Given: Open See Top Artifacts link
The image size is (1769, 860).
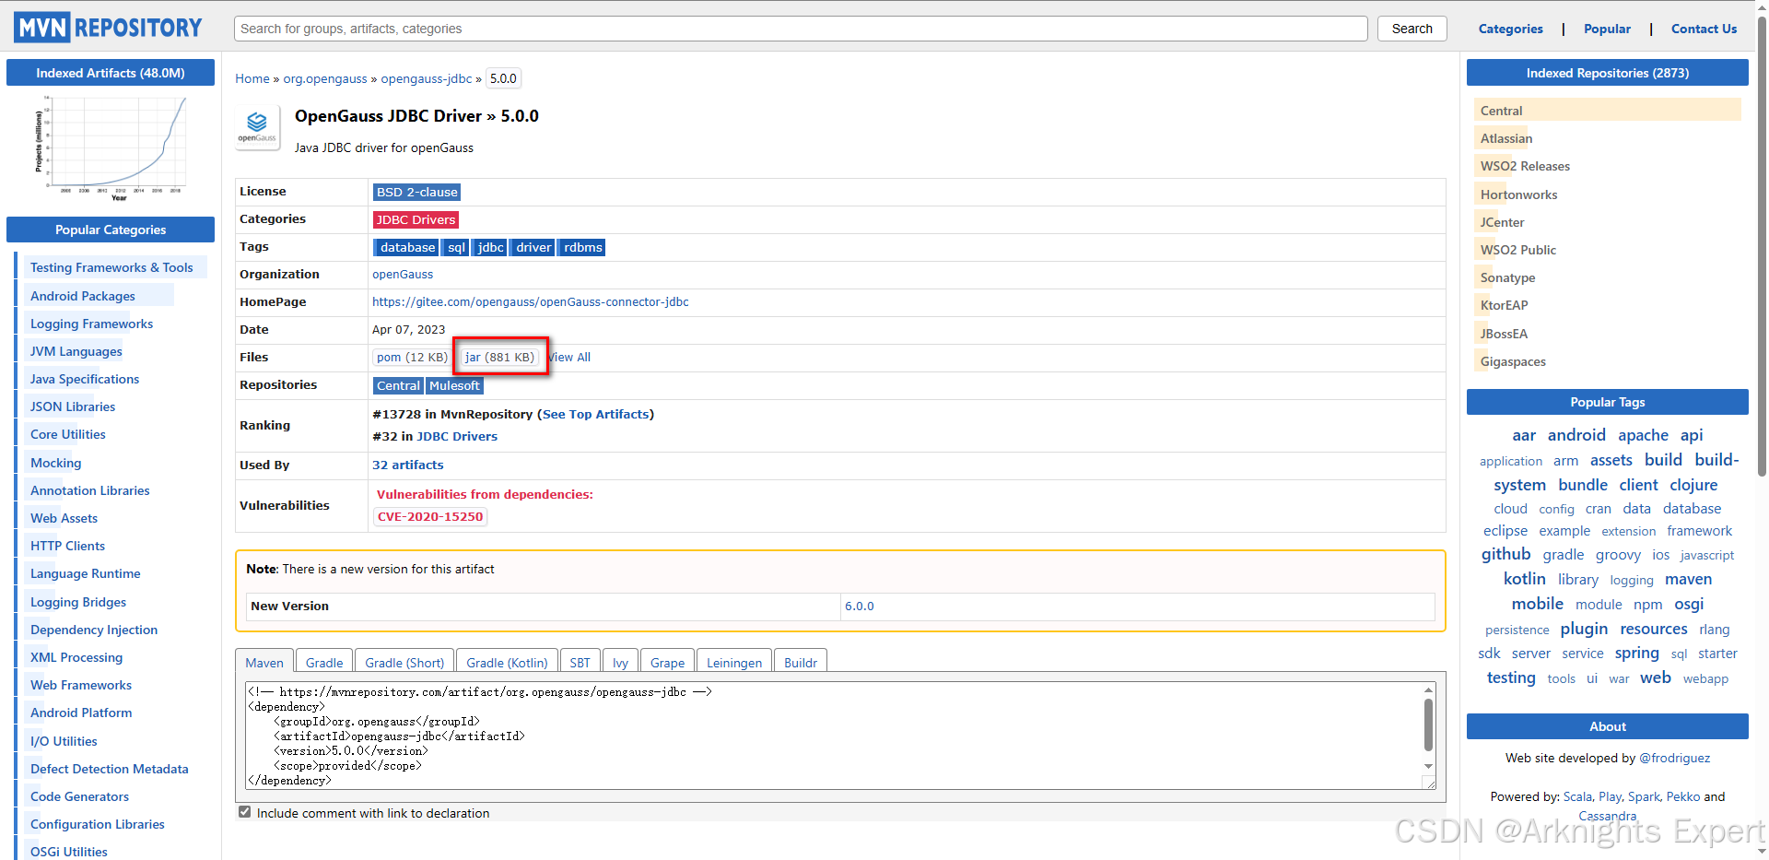Looking at the screenshot, I should click(595, 414).
